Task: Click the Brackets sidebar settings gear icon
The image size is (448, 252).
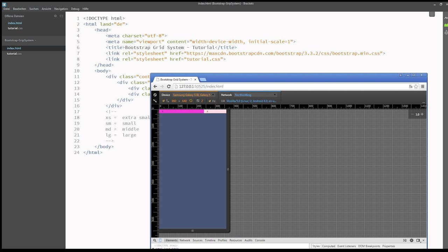Action: point(55,16)
